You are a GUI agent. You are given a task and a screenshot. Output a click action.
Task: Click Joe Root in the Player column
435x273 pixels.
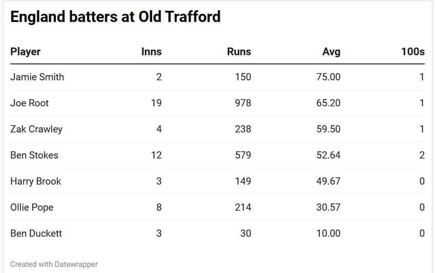(29, 103)
